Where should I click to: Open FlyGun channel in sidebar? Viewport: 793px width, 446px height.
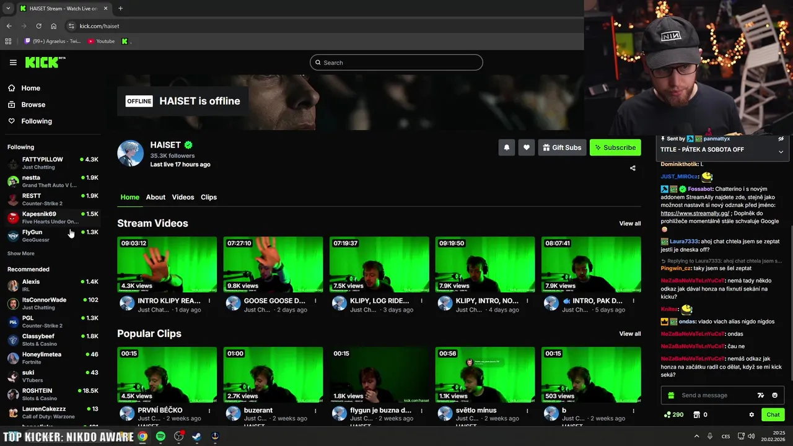coord(53,235)
